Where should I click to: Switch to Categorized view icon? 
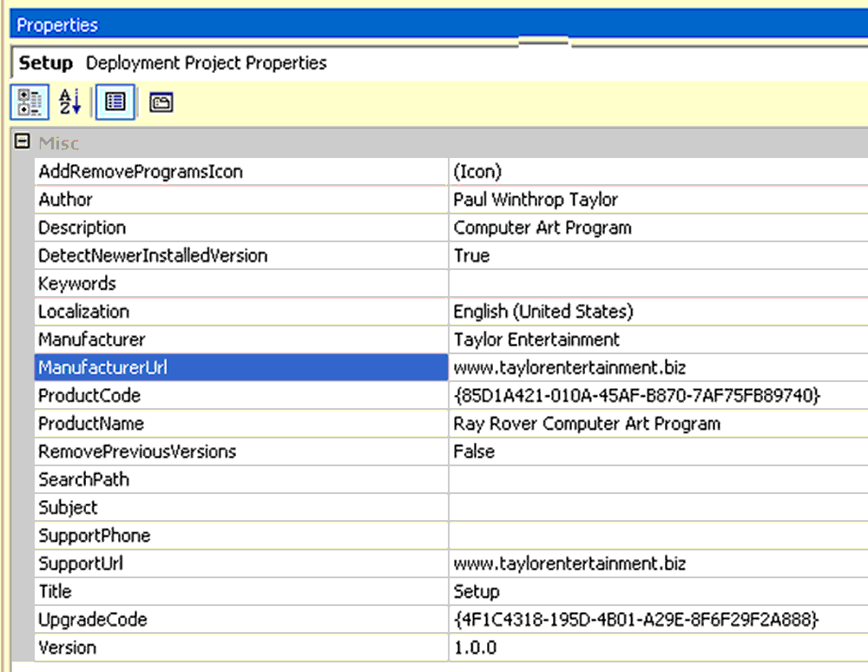[30, 102]
